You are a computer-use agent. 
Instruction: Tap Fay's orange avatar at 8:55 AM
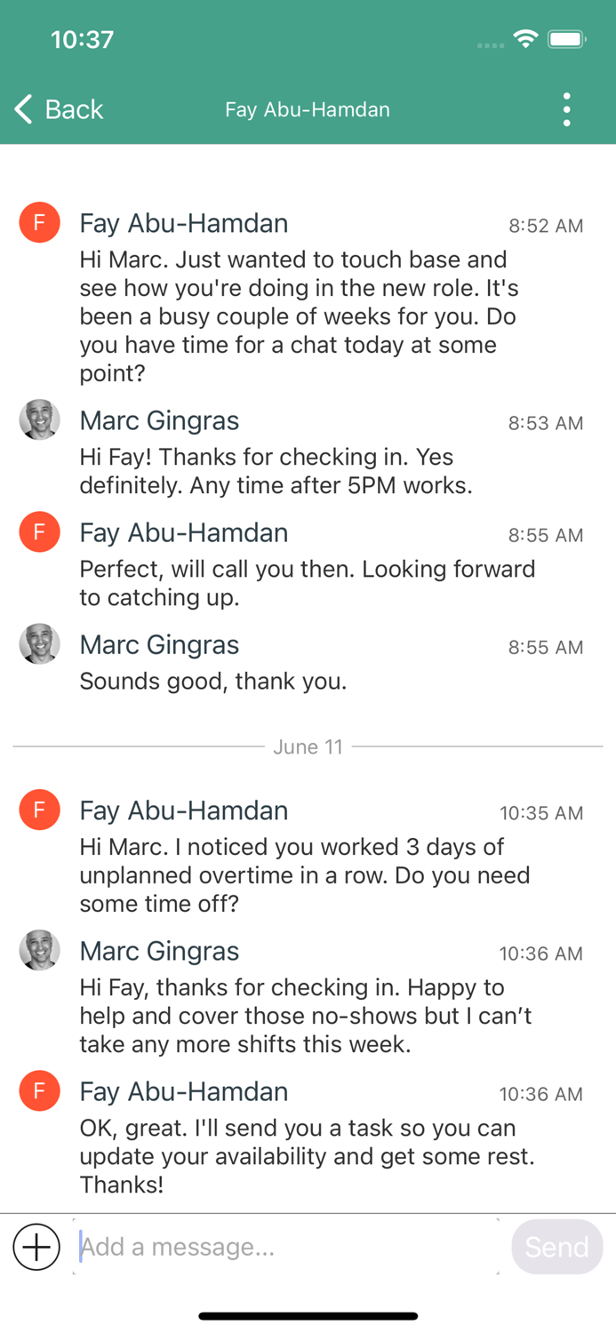(x=39, y=532)
